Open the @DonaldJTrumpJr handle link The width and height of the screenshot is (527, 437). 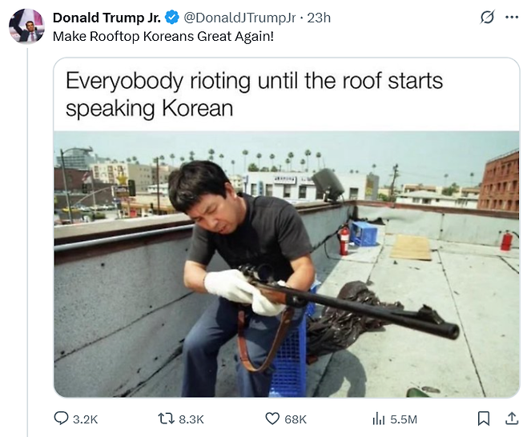coord(239,18)
